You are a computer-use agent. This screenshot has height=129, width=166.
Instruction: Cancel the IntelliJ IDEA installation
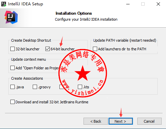click(149, 121)
